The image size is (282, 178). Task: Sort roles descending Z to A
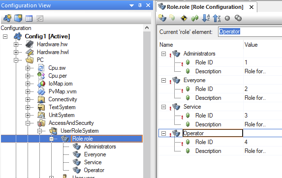[x=217, y=18]
